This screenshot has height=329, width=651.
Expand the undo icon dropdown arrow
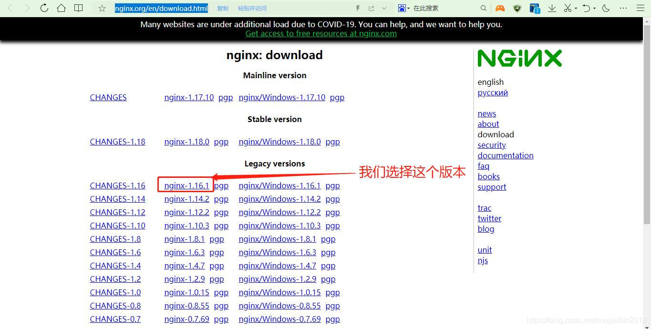click(x=595, y=9)
